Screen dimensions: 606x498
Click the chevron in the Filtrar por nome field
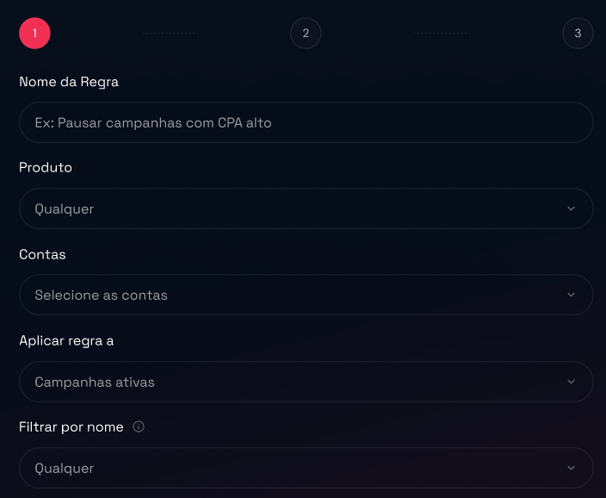pos(572,468)
